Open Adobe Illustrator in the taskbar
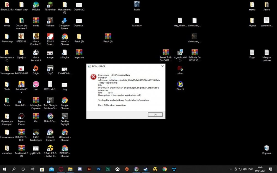This screenshot has width=277, height=173. pos(89,169)
